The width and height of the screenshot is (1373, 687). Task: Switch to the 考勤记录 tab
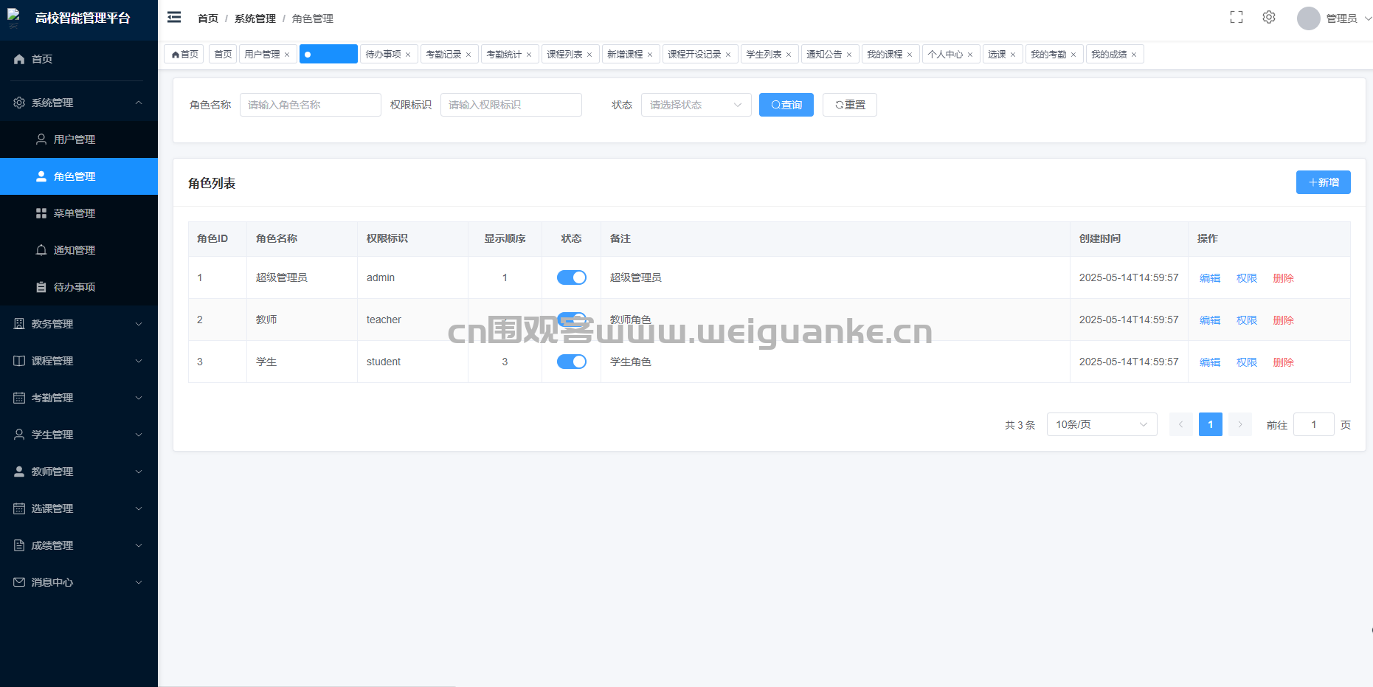coord(443,55)
